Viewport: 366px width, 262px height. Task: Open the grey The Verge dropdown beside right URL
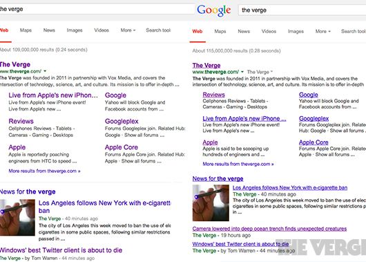coord(260,72)
